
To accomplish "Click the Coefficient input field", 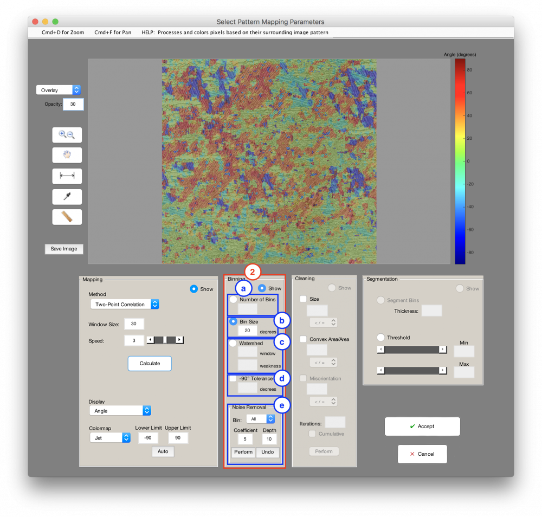I will click(245, 439).
